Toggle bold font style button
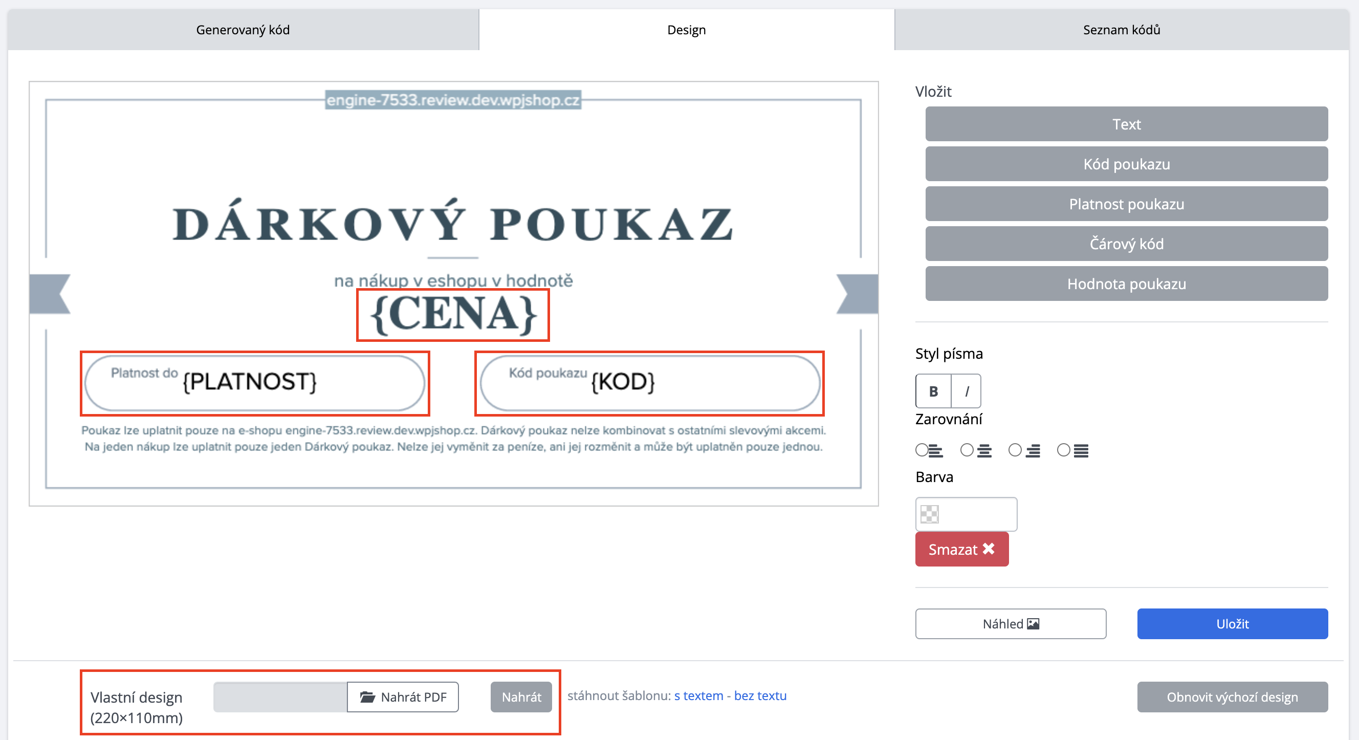This screenshot has height=740, width=1359. click(933, 391)
